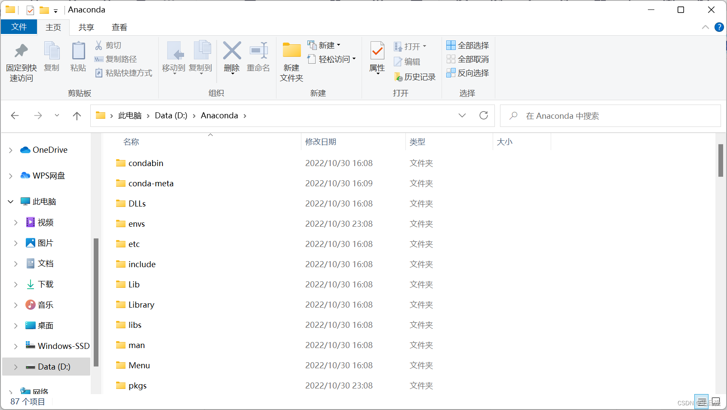Open the History record command
Image resolution: width=727 pixels, height=410 pixels.
point(415,77)
